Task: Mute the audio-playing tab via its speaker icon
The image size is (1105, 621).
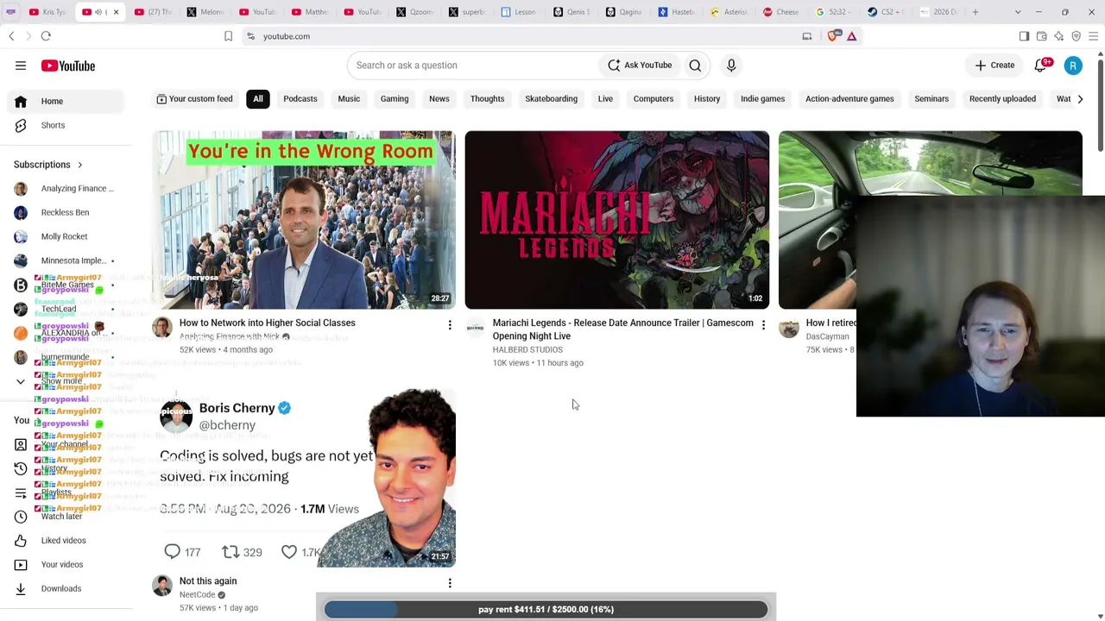Action: [98, 12]
